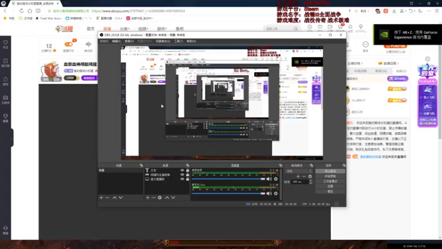The image size is (442, 249).
Task: Mute 桌面音频 speaker in mixer
Action: tap(269, 179)
